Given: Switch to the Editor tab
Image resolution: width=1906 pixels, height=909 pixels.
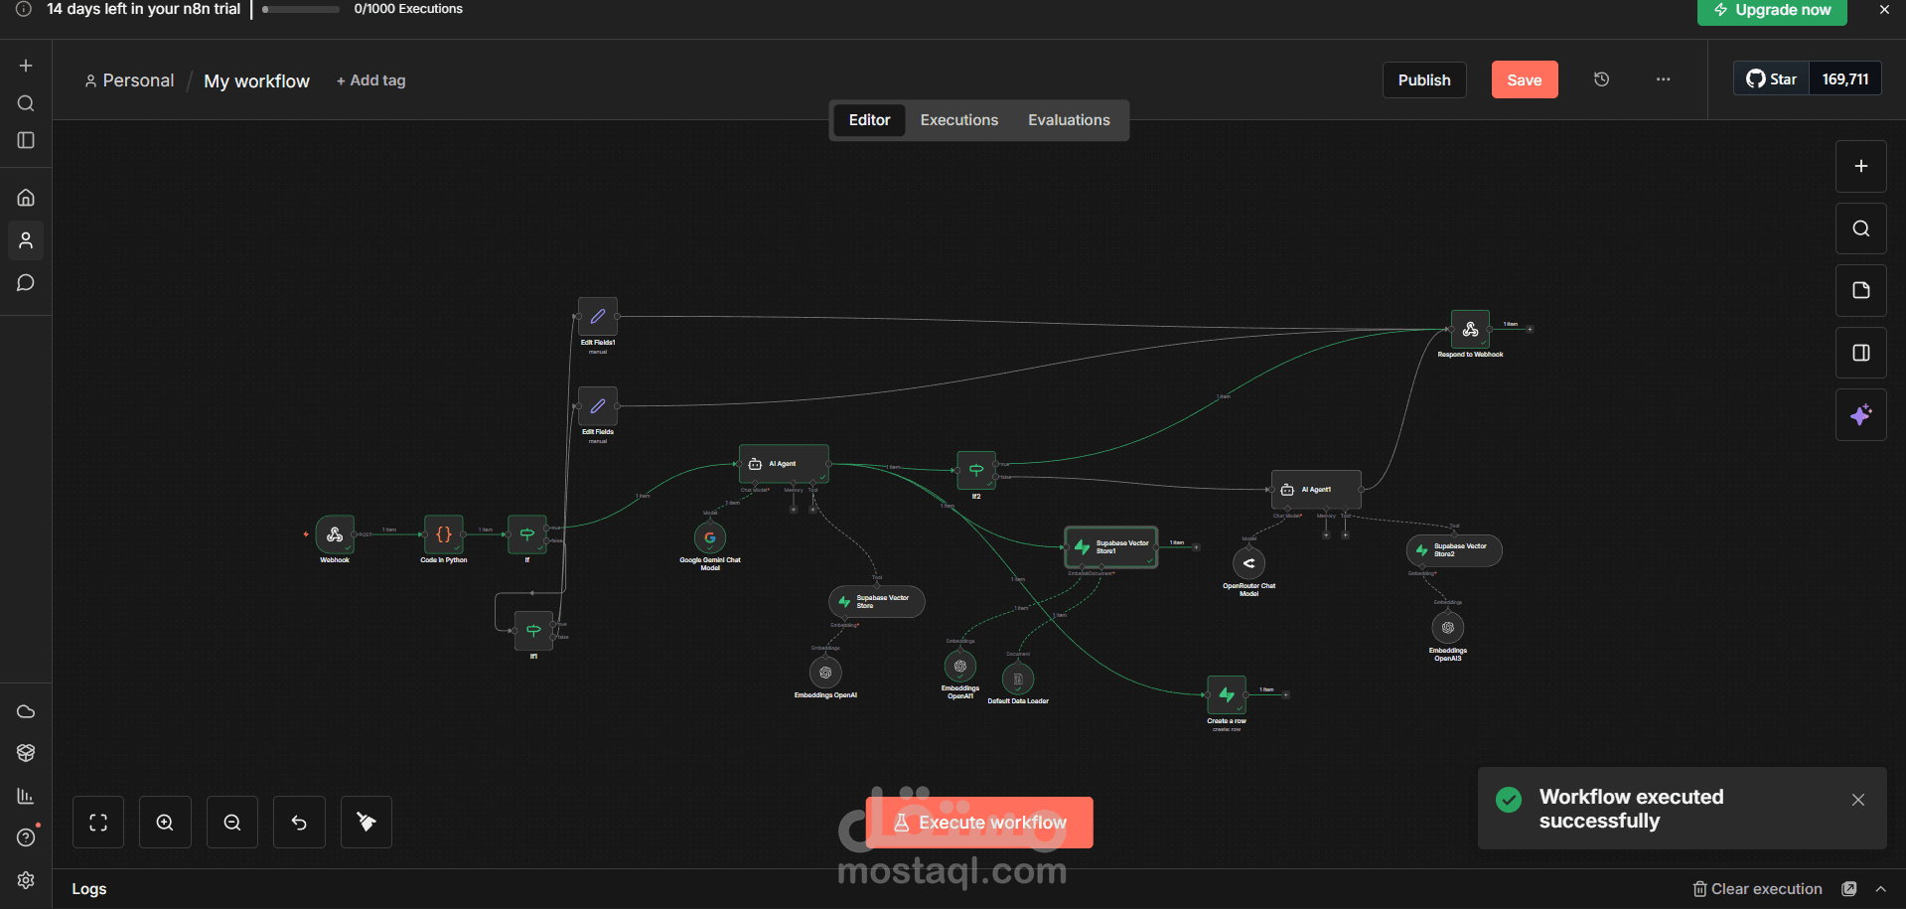Looking at the screenshot, I should (869, 120).
